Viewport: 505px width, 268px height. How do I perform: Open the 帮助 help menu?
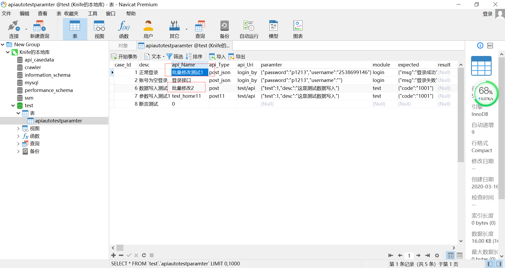tap(131, 13)
